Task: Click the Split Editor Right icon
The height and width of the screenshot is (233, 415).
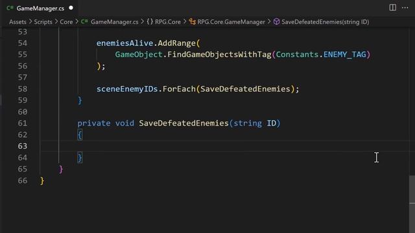Action: pos(392,8)
